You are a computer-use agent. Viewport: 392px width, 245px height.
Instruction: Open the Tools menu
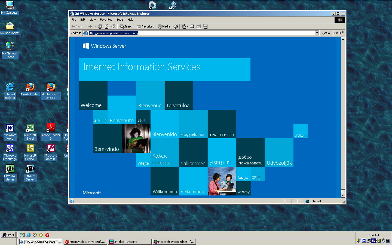click(120, 20)
